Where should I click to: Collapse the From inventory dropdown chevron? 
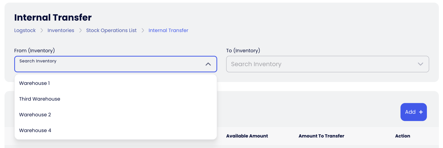coord(208,64)
